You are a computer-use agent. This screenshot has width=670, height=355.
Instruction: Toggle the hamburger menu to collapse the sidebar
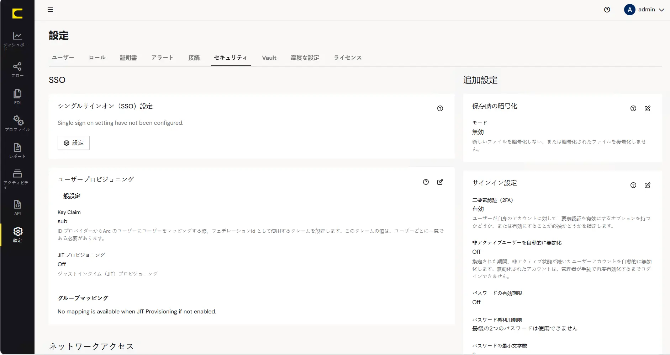50,10
